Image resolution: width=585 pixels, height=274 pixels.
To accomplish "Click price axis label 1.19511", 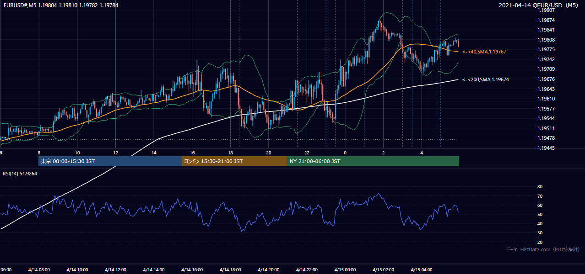I will click(x=547, y=128).
